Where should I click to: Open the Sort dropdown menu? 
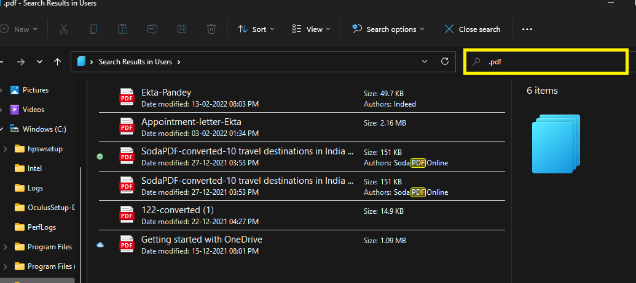coord(256,29)
